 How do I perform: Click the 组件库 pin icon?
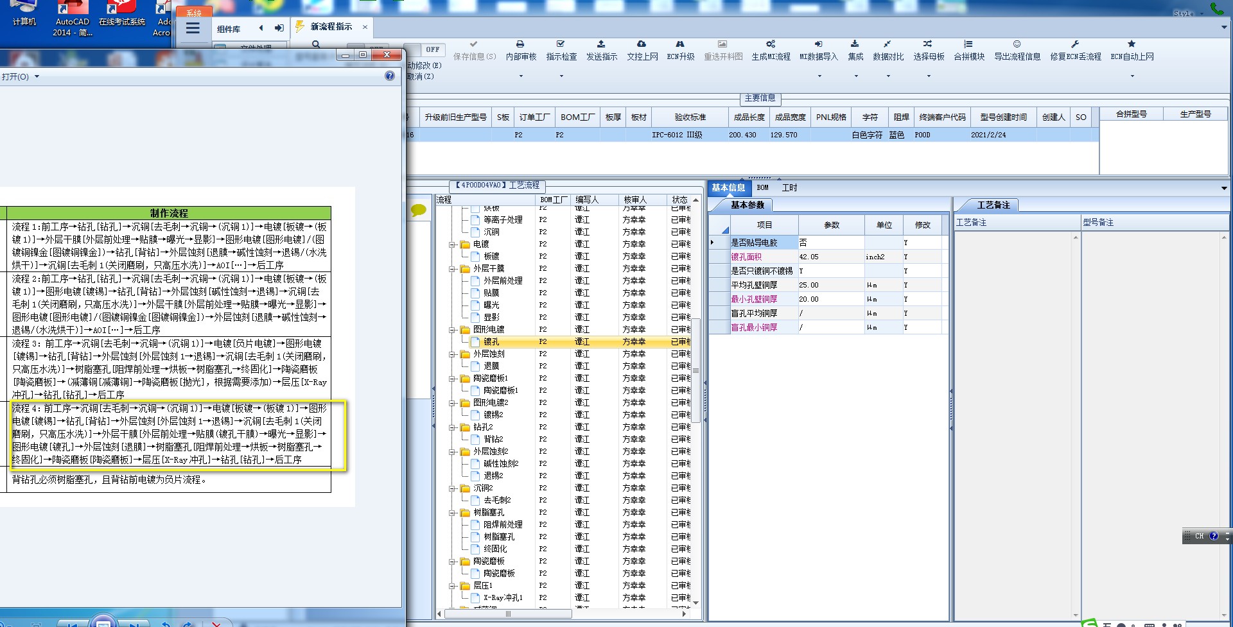point(279,28)
